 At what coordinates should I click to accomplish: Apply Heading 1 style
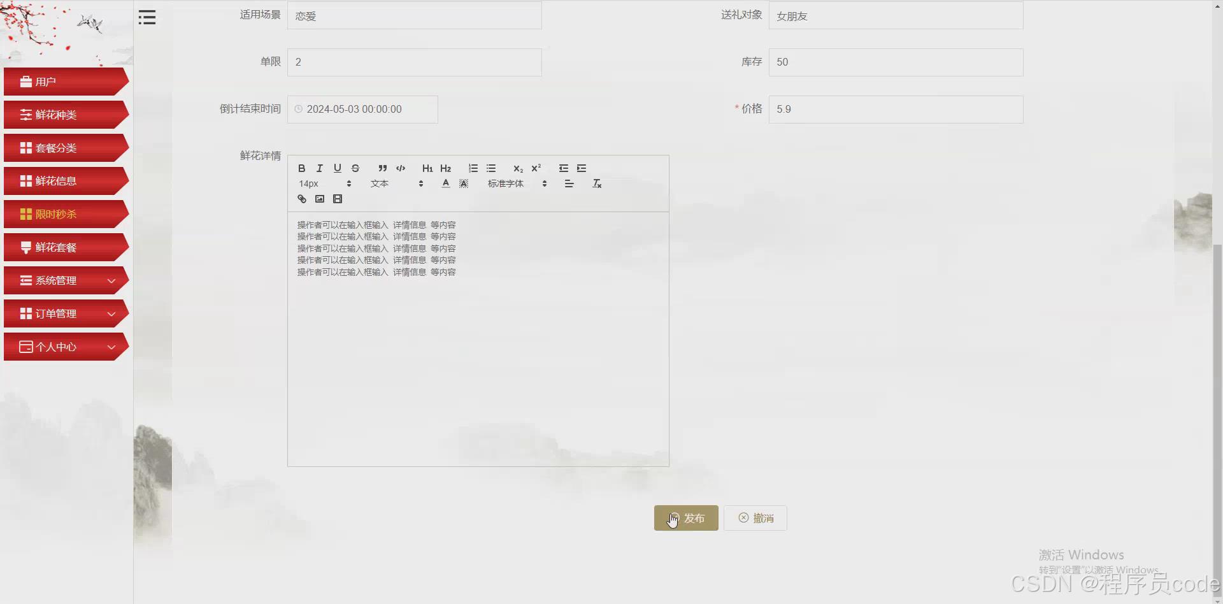(x=427, y=168)
